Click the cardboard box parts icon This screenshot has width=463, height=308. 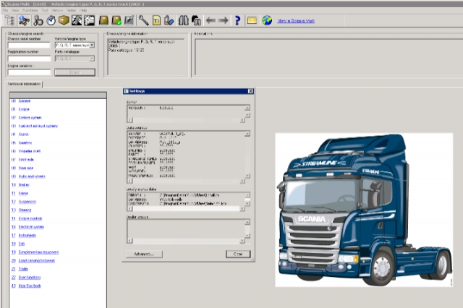pos(64,21)
